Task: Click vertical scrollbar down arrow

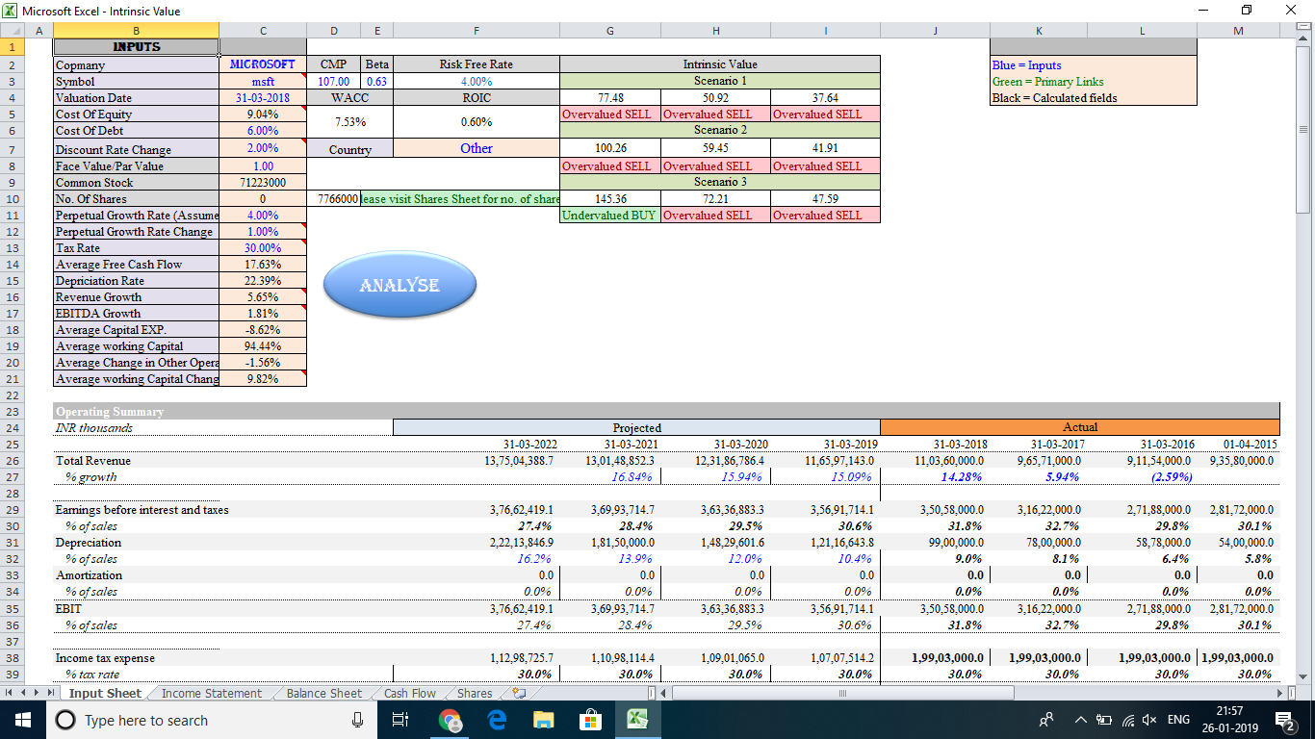Action: tap(1303, 676)
